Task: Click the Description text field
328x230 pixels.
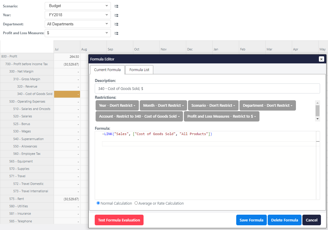Action: click(207, 88)
